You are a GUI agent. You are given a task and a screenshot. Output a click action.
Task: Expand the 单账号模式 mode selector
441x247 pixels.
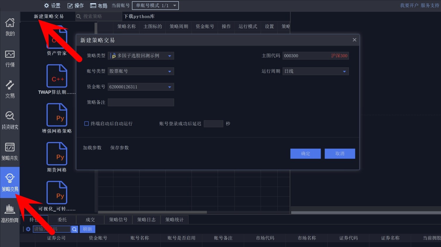click(x=155, y=5)
